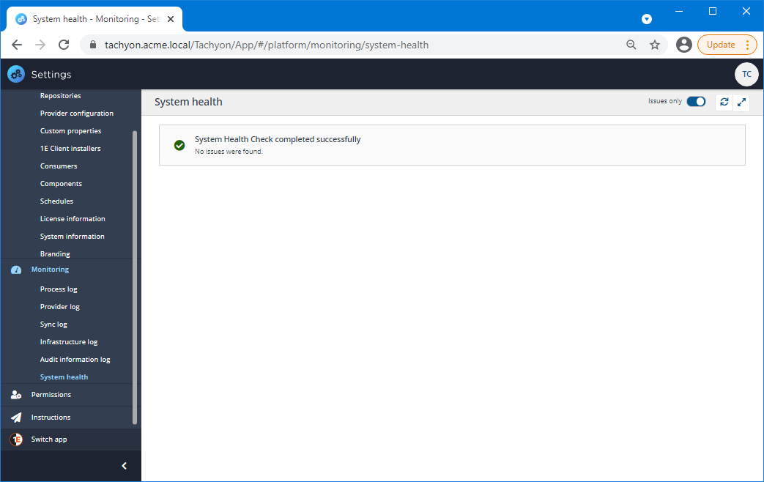The height and width of the screenshot is (482, 764).
Task: Click the Chrome Update button
Action: [721, 45]
